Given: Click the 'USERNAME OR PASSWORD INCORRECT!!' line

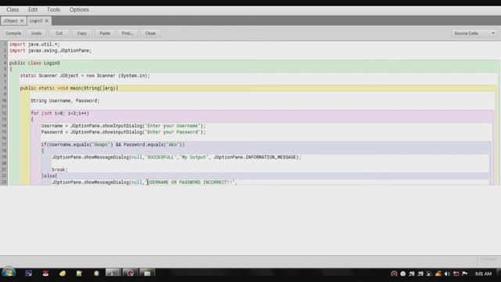Looking at the screenshot, I should click(x=144, y=183).
